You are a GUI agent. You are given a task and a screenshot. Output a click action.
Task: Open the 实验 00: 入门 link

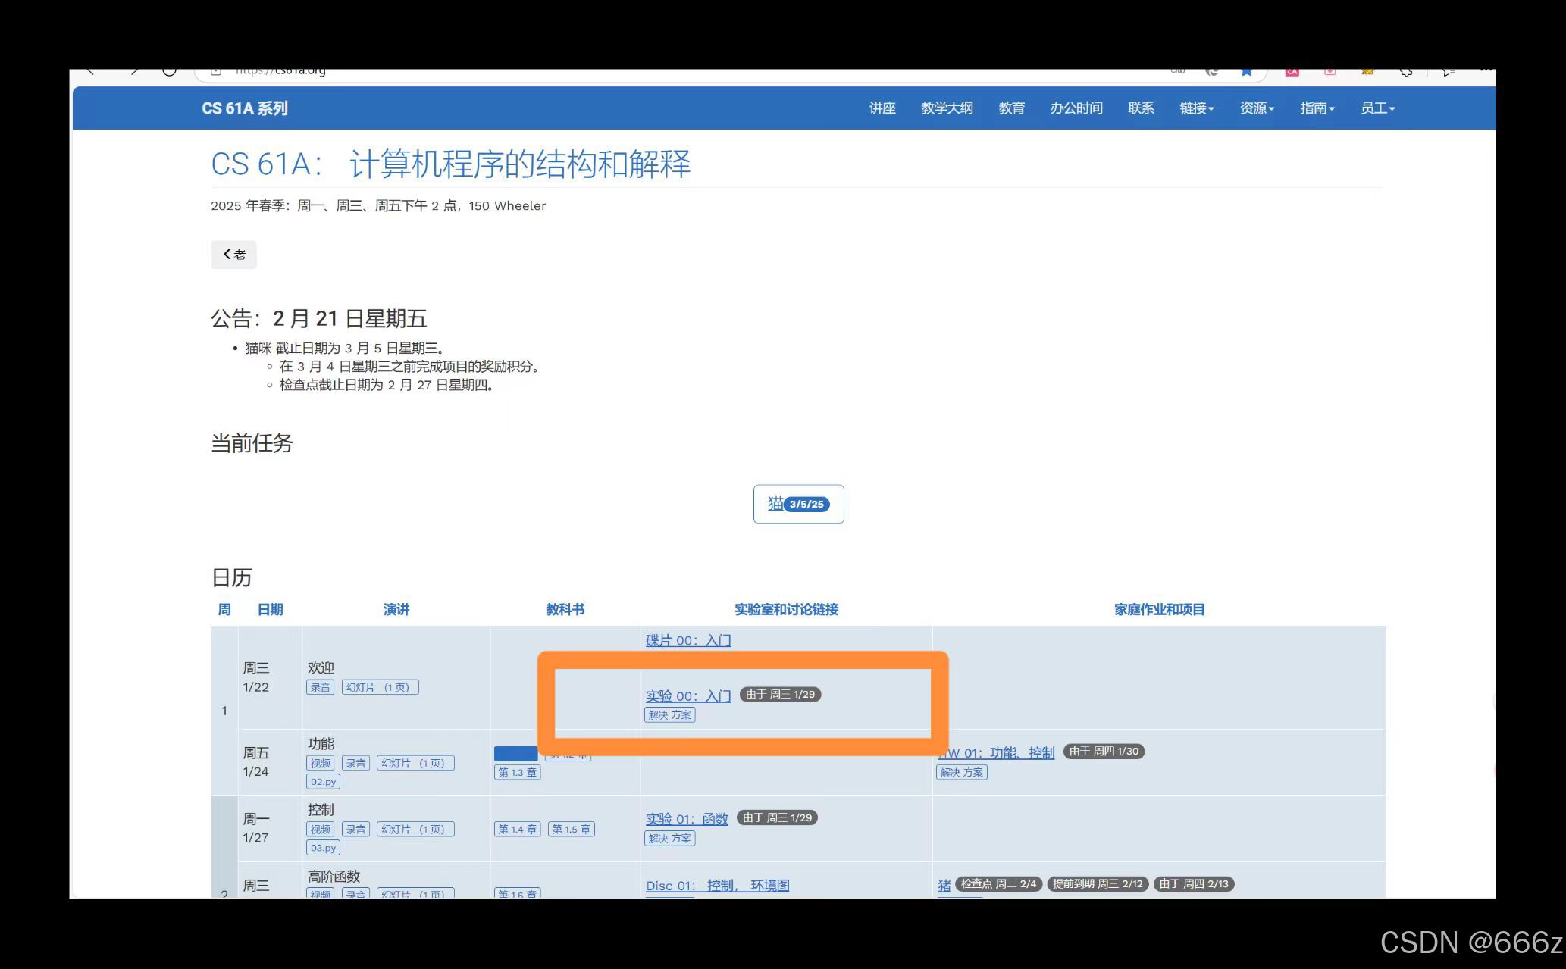pyautogui.click(x=688, y=695)
